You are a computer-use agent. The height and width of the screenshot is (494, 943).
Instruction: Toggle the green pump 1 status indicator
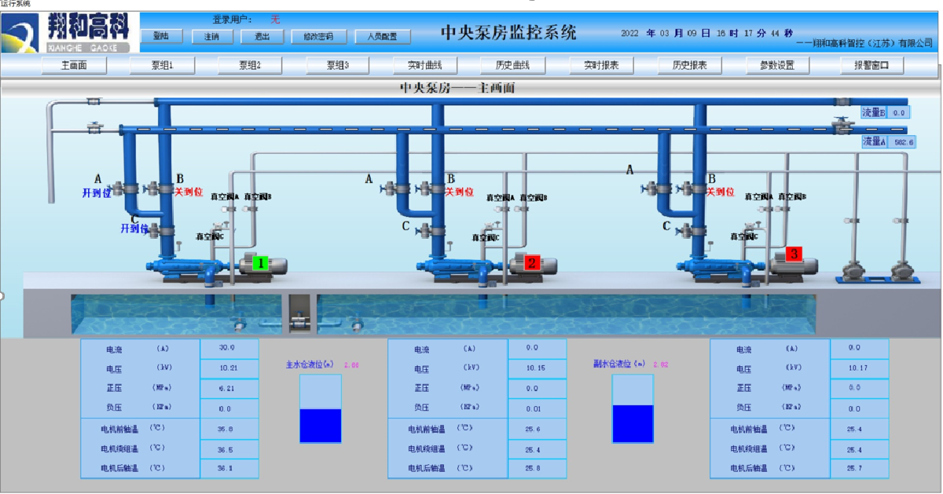click(x=259, y=263)
